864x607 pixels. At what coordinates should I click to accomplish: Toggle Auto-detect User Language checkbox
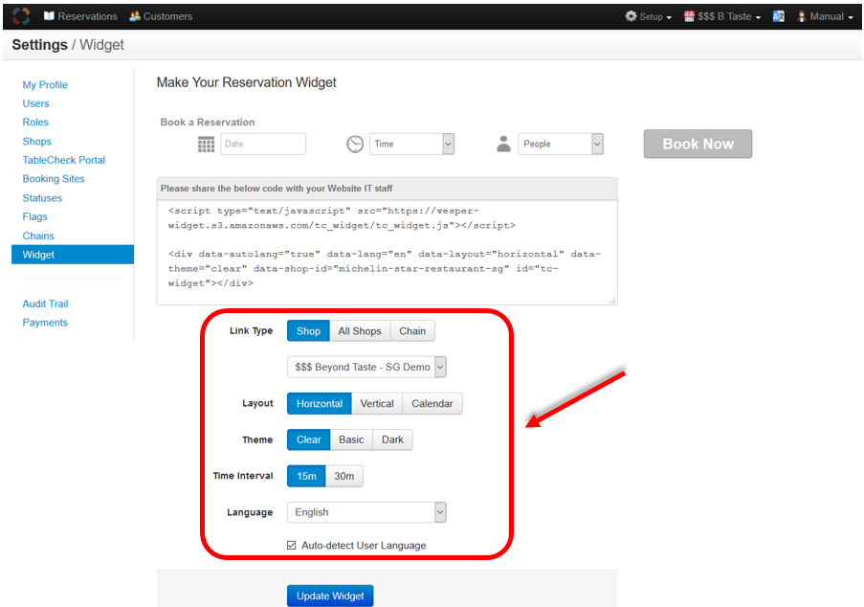point(292,546)
